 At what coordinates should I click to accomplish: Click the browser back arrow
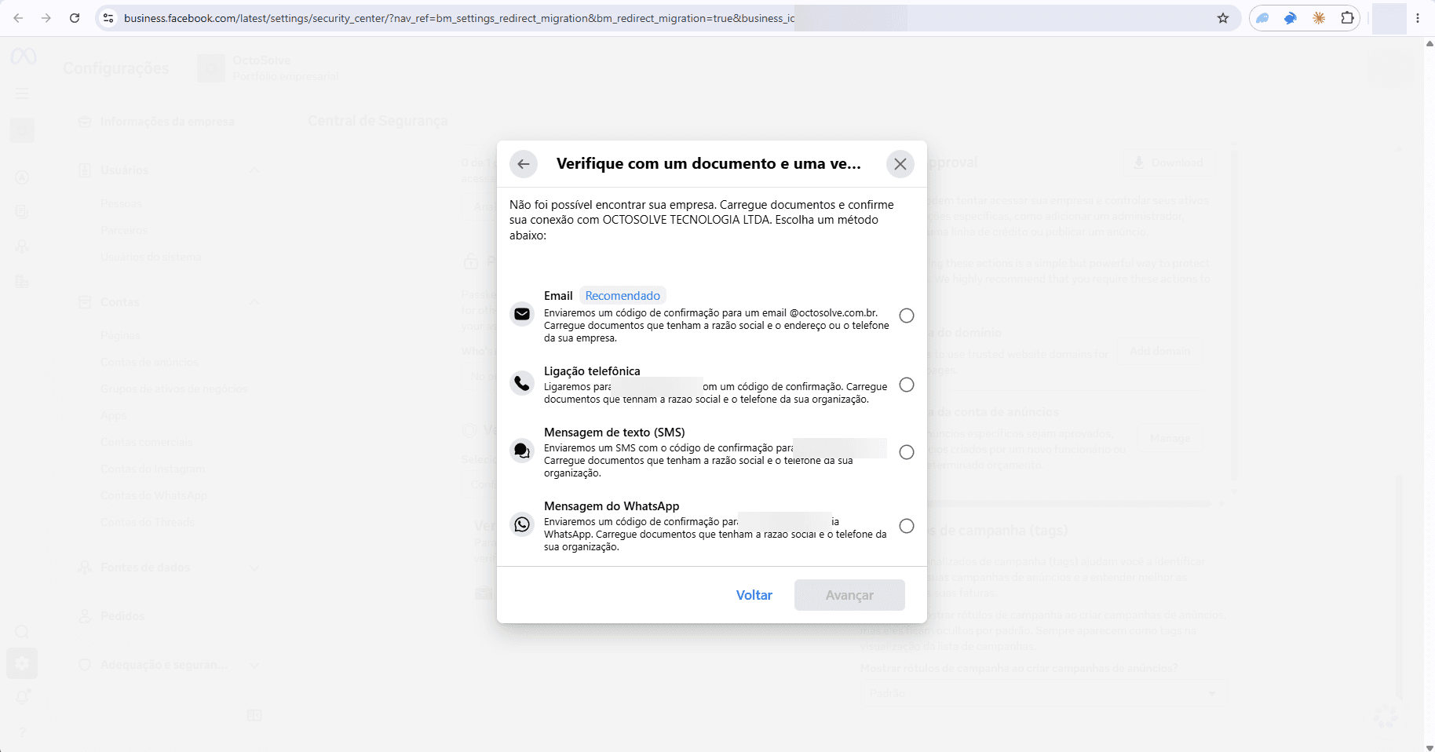(x=18, y=18)
